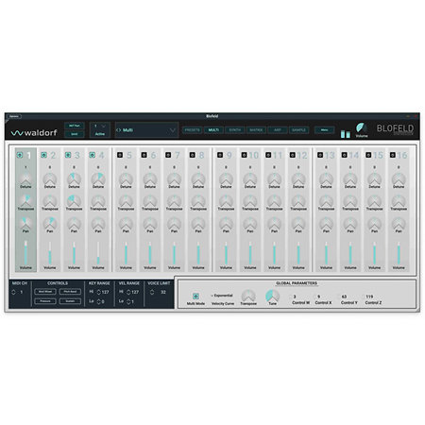The height and width of the screenshot is (425, 425).
Task: Click the Pan knob of part 1
Action: pos(25,223)
